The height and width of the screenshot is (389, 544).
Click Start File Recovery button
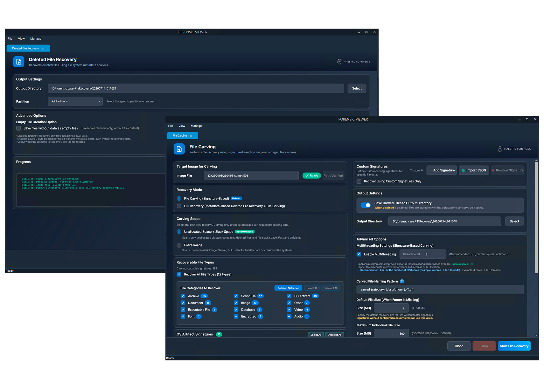(x=514, y=346)
